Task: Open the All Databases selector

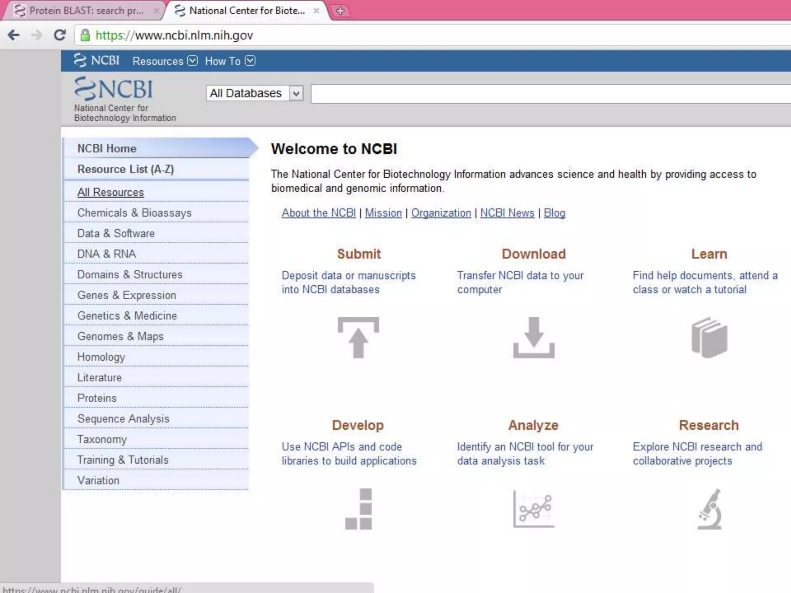Action: 255,93
